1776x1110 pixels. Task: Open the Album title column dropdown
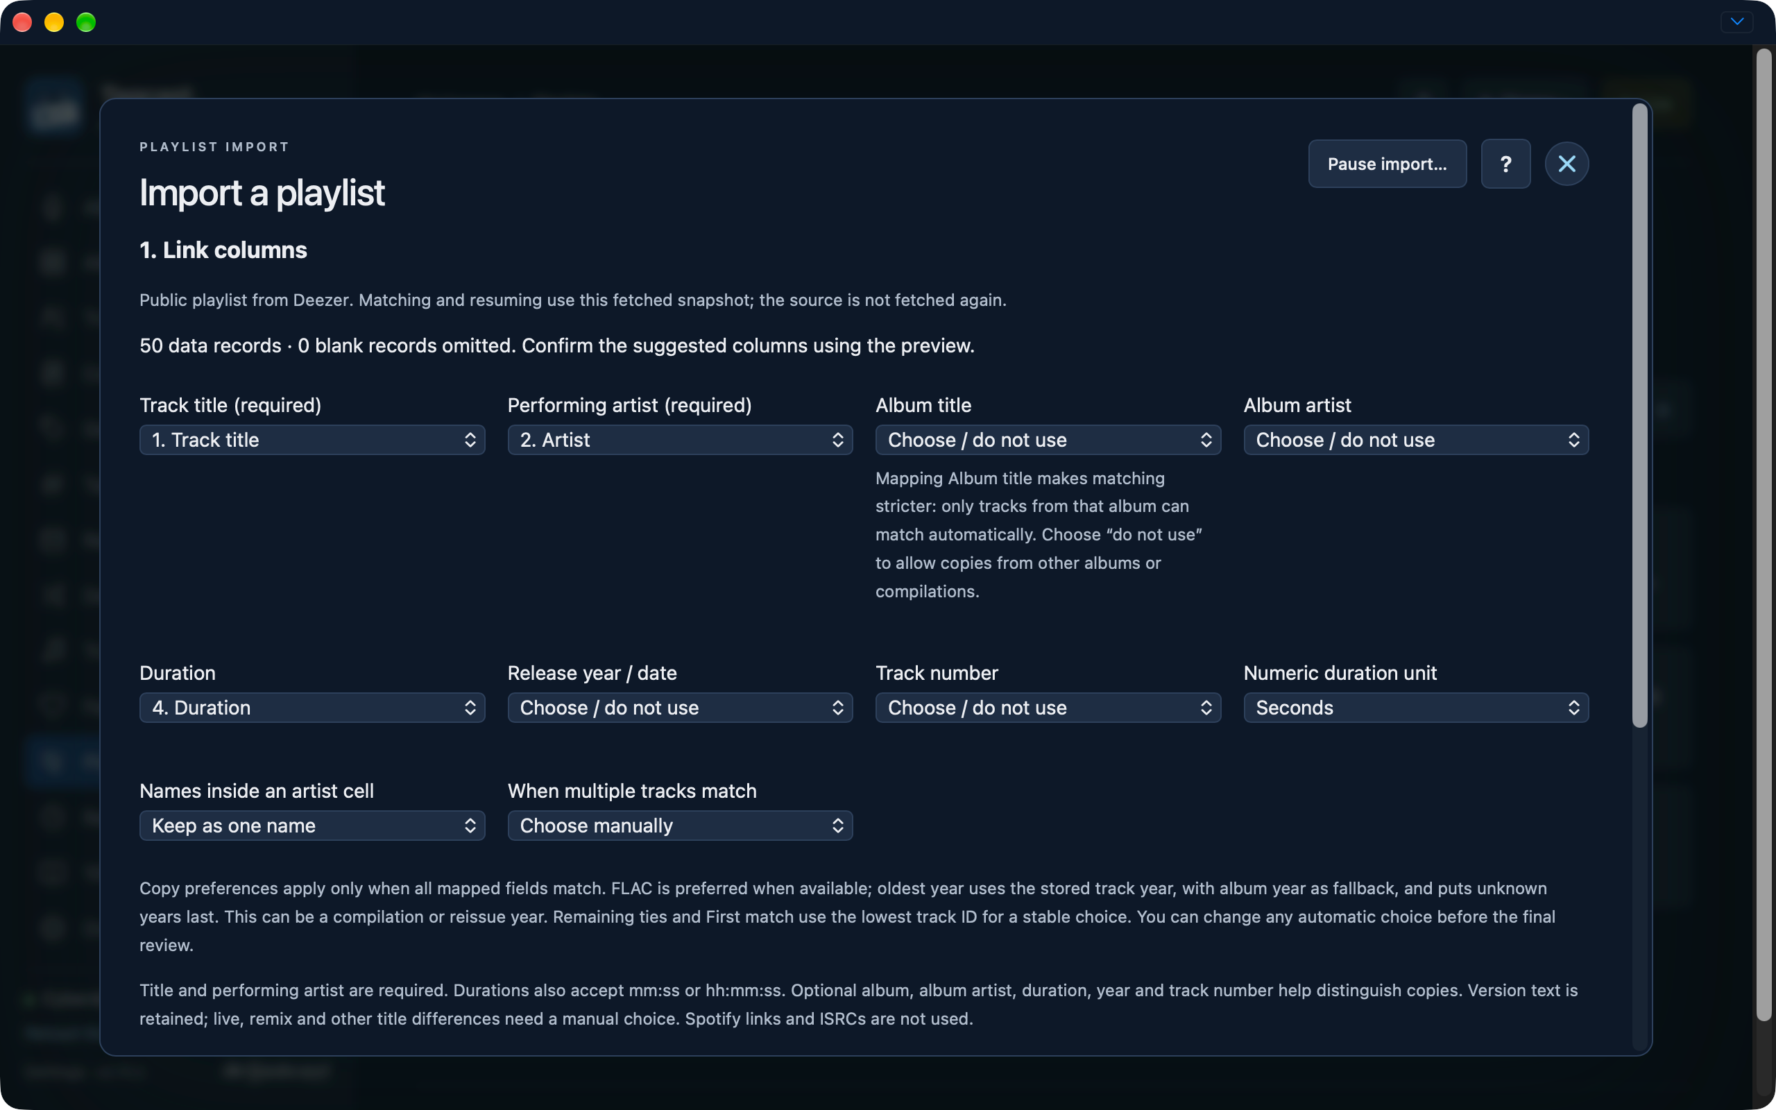(x=1048, y=440)
